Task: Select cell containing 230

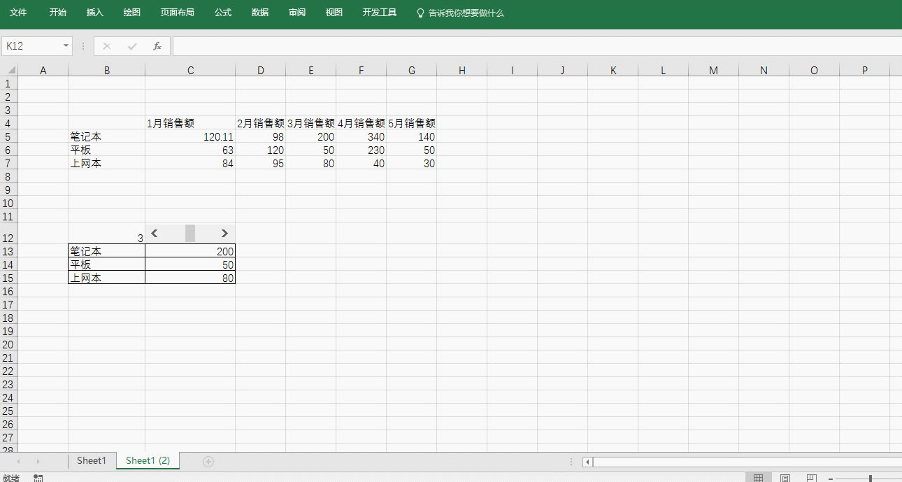Action: click(x=361, y=150)
